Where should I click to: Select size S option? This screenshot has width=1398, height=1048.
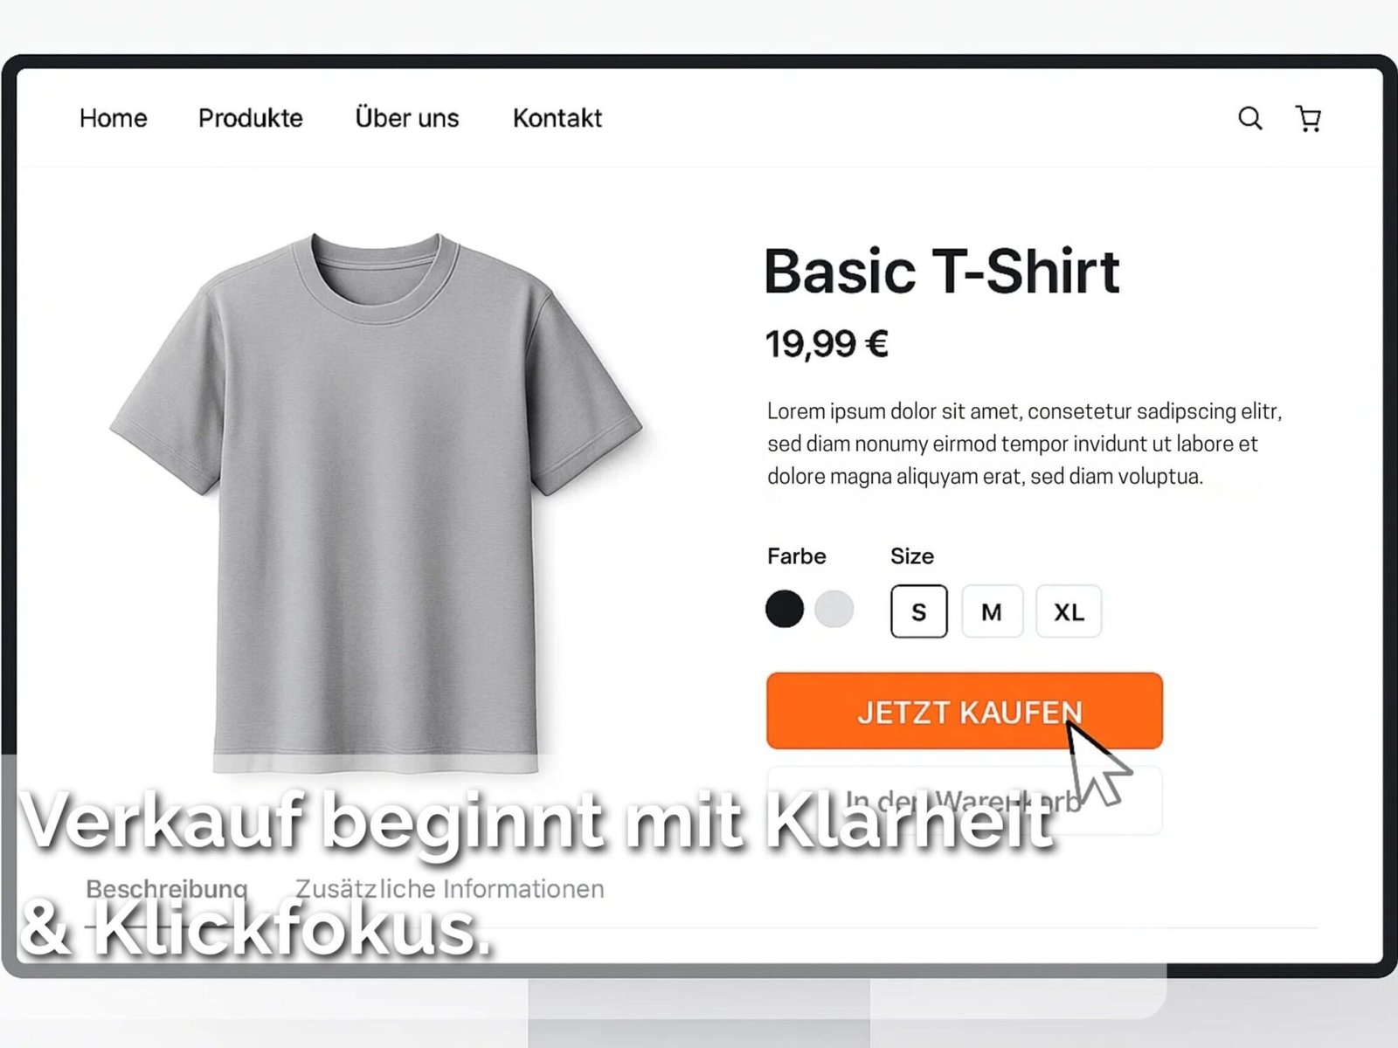918,611
